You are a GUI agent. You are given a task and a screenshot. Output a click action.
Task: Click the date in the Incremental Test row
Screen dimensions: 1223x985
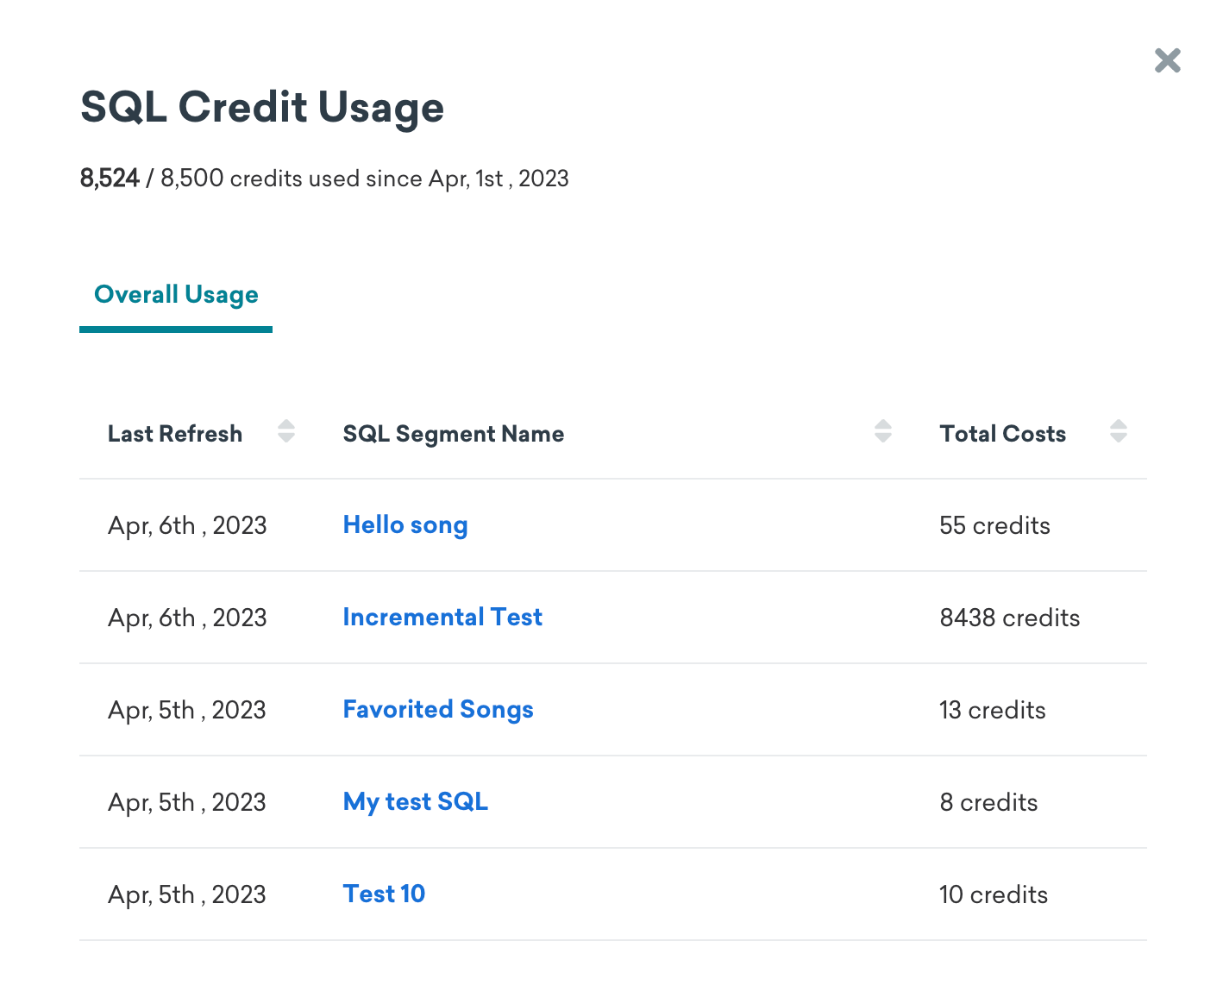187,618
